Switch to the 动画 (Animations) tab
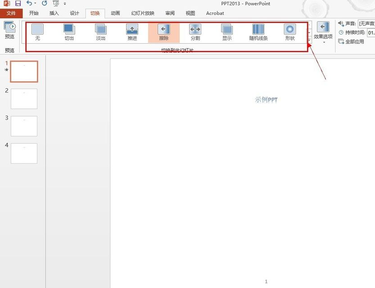The width and height of the screenshot is (375, 288). (x=115, y=13)
